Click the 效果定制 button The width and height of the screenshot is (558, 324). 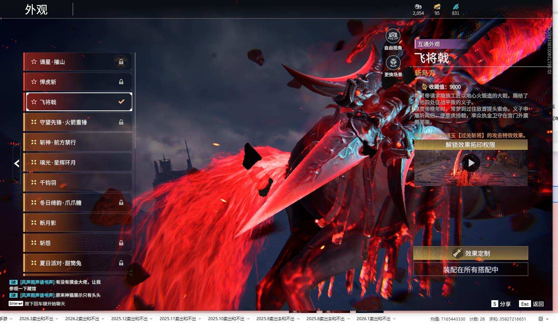(x=471, y=253)
